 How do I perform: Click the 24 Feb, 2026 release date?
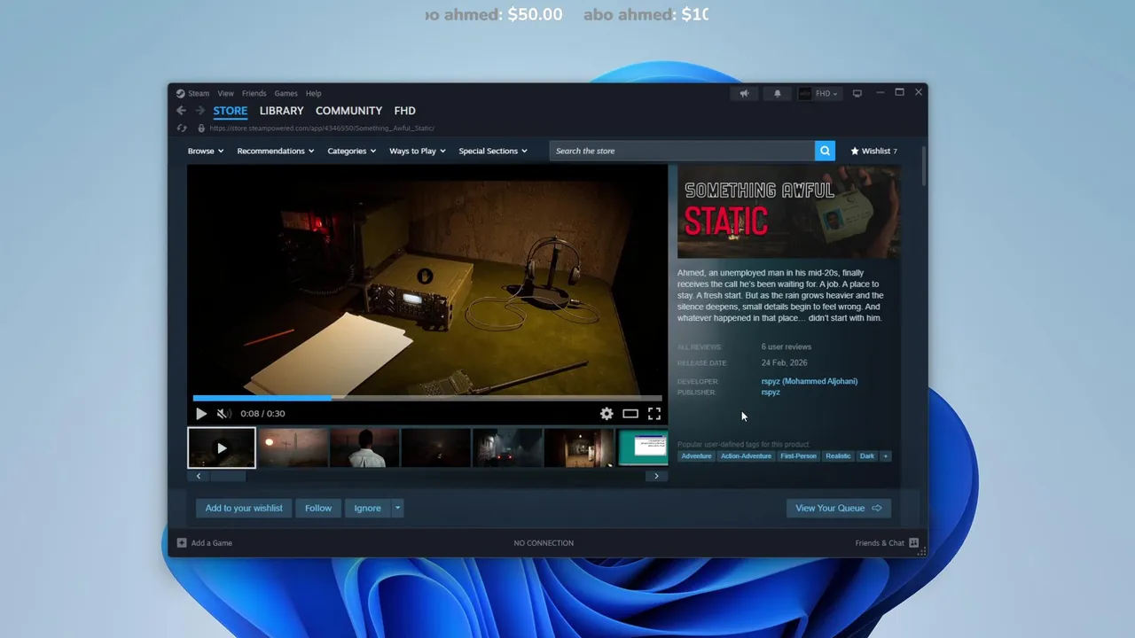784,363
